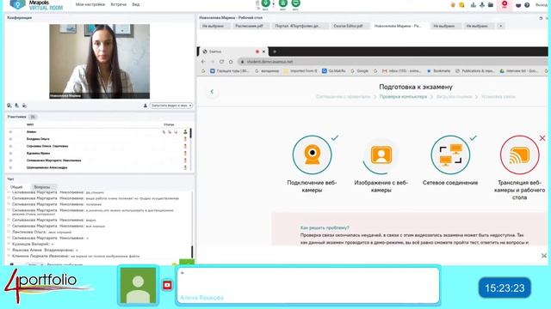Screen dimensions: 551x309
Task: Click the Изображение с веб-камеры icon
Action: tap(381, 154)
